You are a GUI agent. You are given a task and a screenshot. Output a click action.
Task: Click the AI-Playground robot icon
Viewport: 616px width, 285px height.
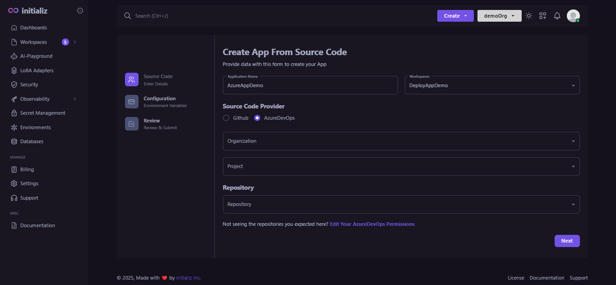(14, 56)
